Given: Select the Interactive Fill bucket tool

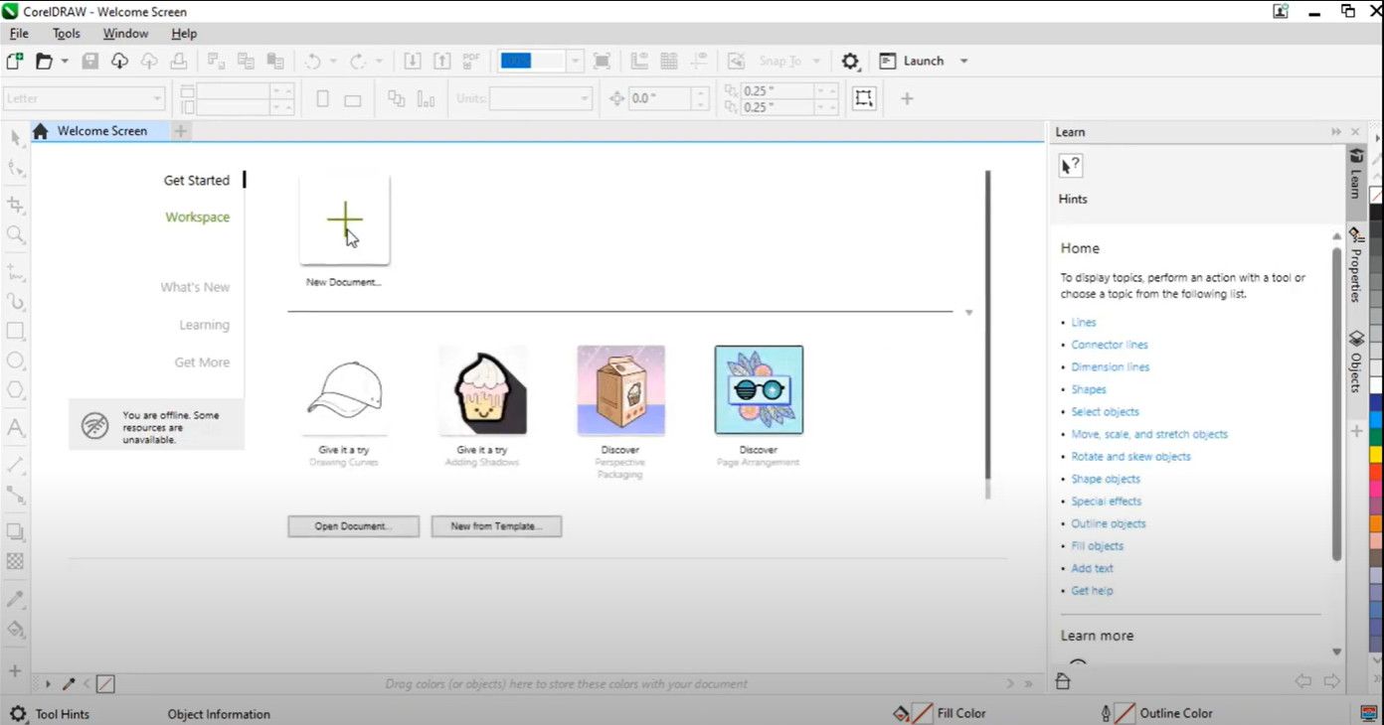Looking at the screenshot, I should [x=15, y=629].
